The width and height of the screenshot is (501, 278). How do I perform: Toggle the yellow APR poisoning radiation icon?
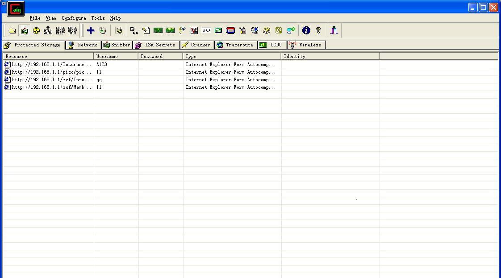[x=36, y=30]
